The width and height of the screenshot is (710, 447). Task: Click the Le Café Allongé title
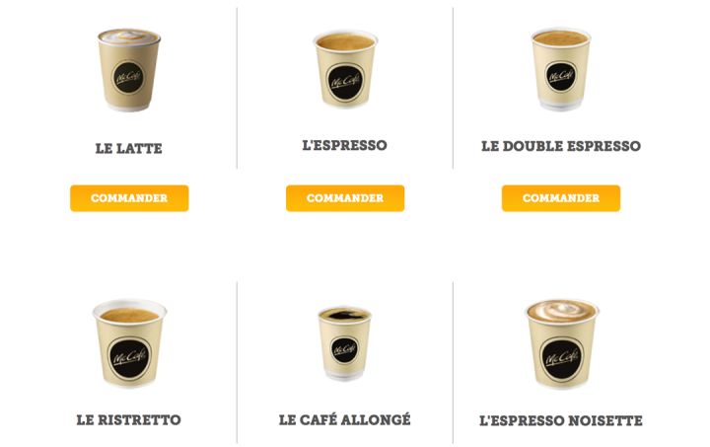point(344,419)
